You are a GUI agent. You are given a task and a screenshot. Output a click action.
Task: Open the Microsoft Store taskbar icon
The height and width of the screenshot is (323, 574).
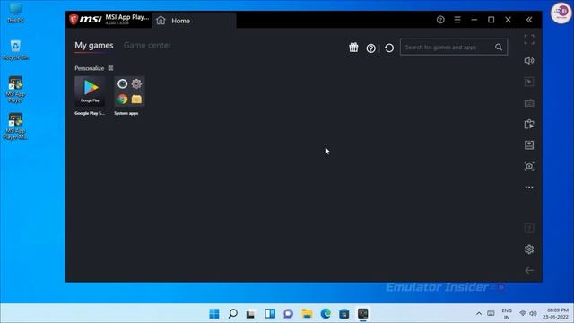tap(344, 313)
